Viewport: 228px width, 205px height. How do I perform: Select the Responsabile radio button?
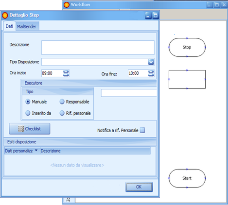coord(62,102)
